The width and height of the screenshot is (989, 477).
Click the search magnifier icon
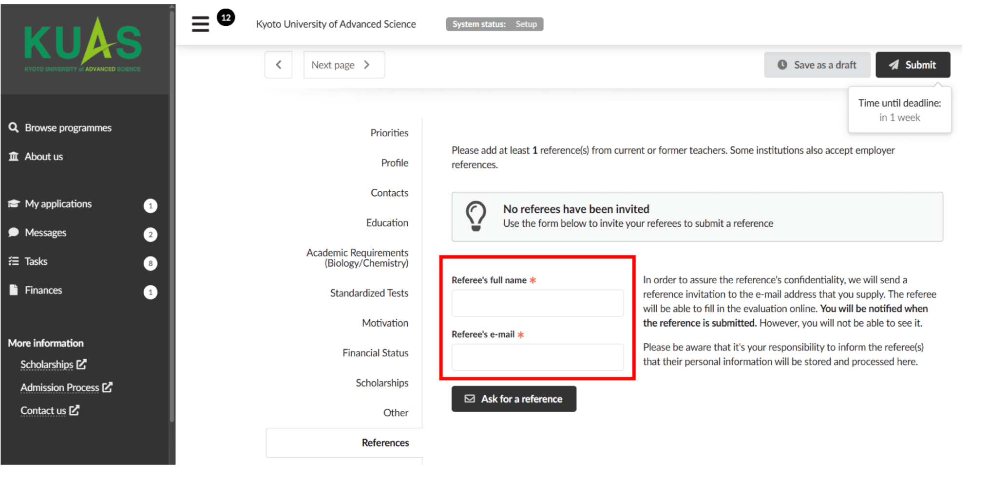[x=14, y=128]
